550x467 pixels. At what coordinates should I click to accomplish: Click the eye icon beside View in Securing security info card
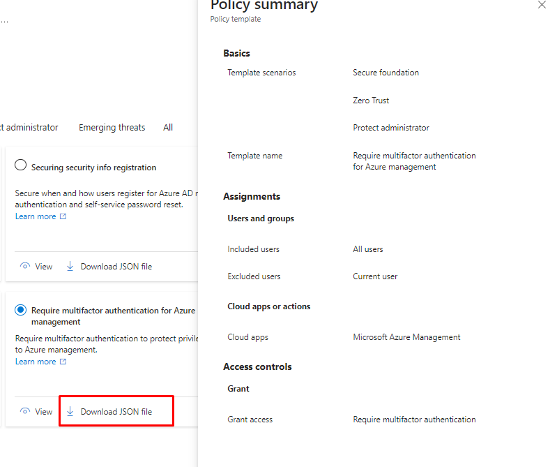point(25,267)
